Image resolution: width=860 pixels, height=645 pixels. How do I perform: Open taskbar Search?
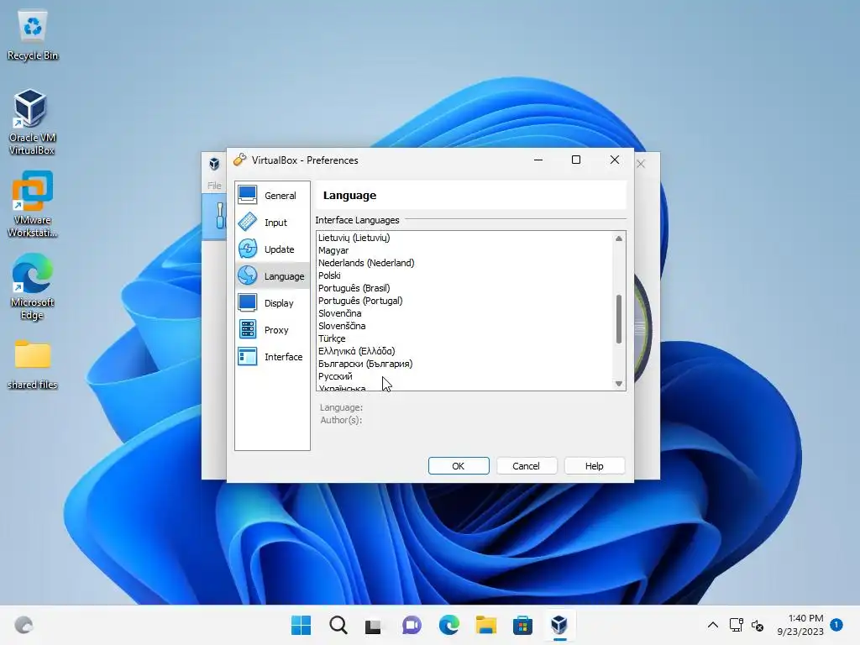pos(338,625)
